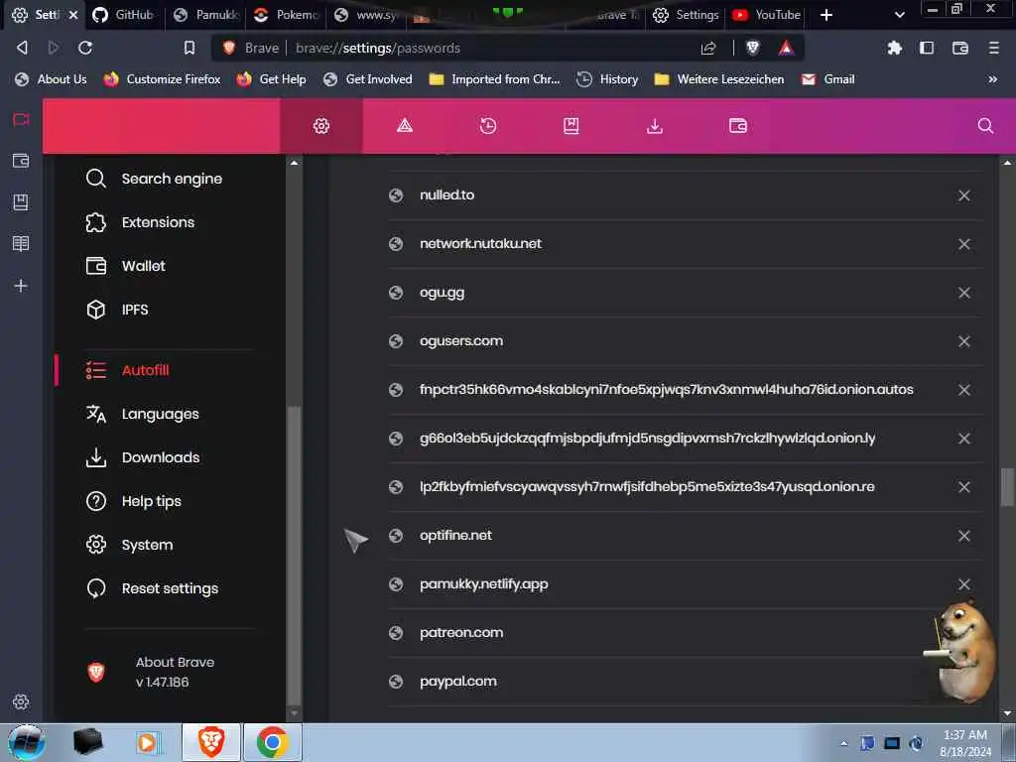
Task: Go back with the browser back arrow
Action: pos(22,48)
